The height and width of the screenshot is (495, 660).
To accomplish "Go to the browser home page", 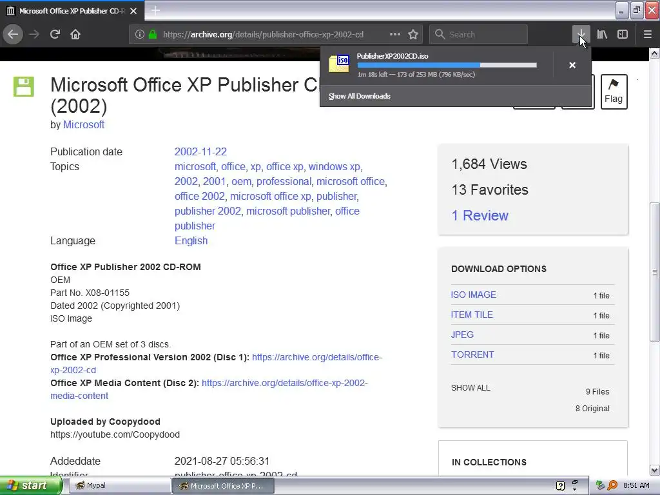I will point(75,35).
